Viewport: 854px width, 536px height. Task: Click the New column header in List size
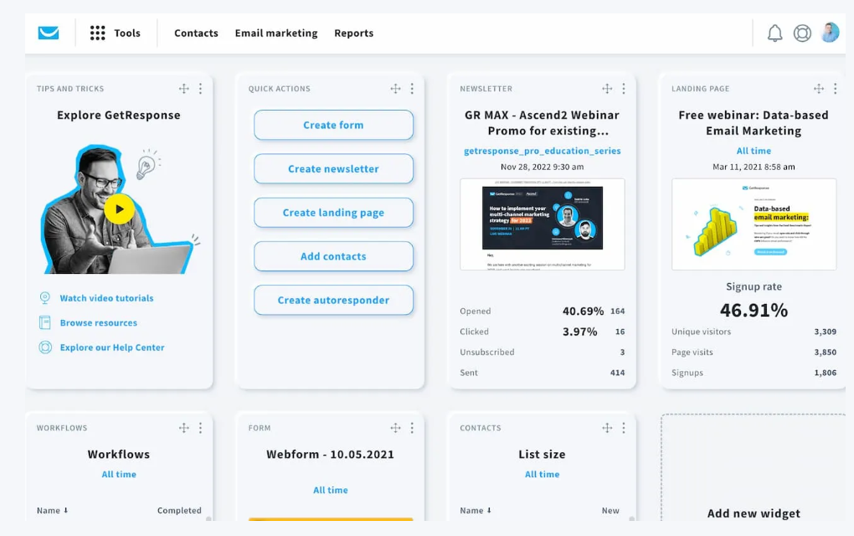pyautogui.click(x=610, y=510)
